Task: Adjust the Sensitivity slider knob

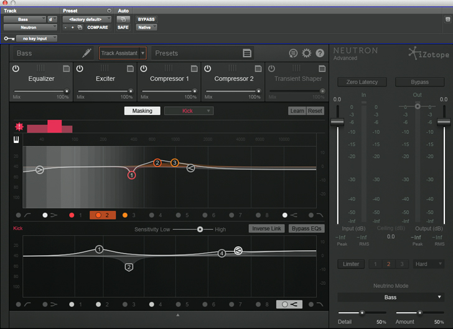Action: [200, 229]
